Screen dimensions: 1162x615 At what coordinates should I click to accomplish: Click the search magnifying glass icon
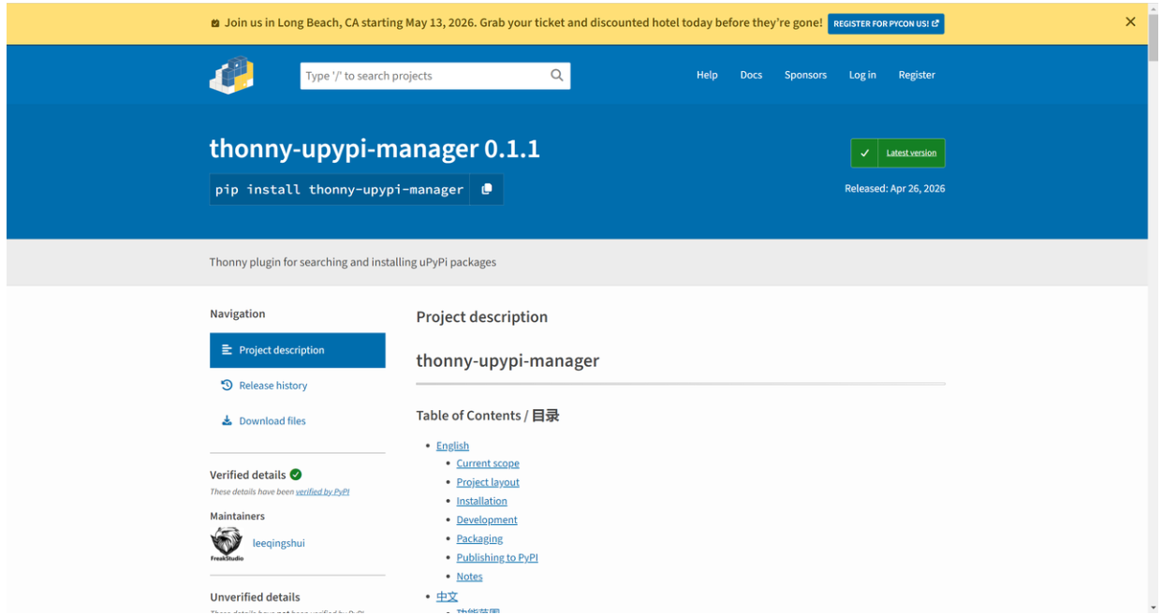556,76
